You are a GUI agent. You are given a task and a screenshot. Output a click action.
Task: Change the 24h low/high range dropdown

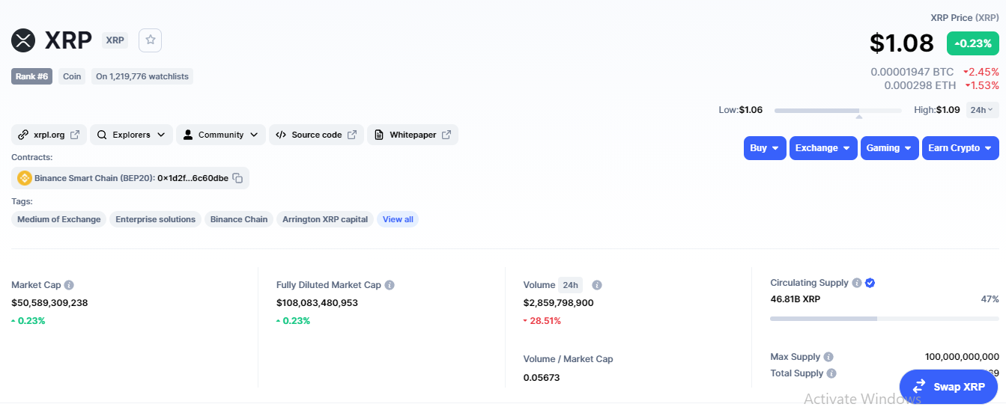(982, 110)
